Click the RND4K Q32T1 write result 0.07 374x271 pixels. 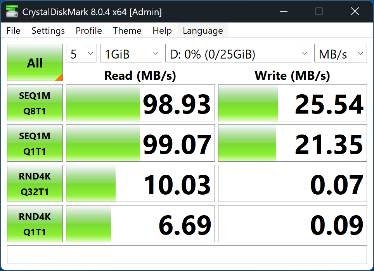tap(293, 183)
